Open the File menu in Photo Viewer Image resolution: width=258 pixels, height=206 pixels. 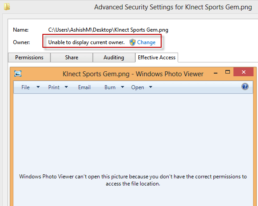click(x=25, y=87)
